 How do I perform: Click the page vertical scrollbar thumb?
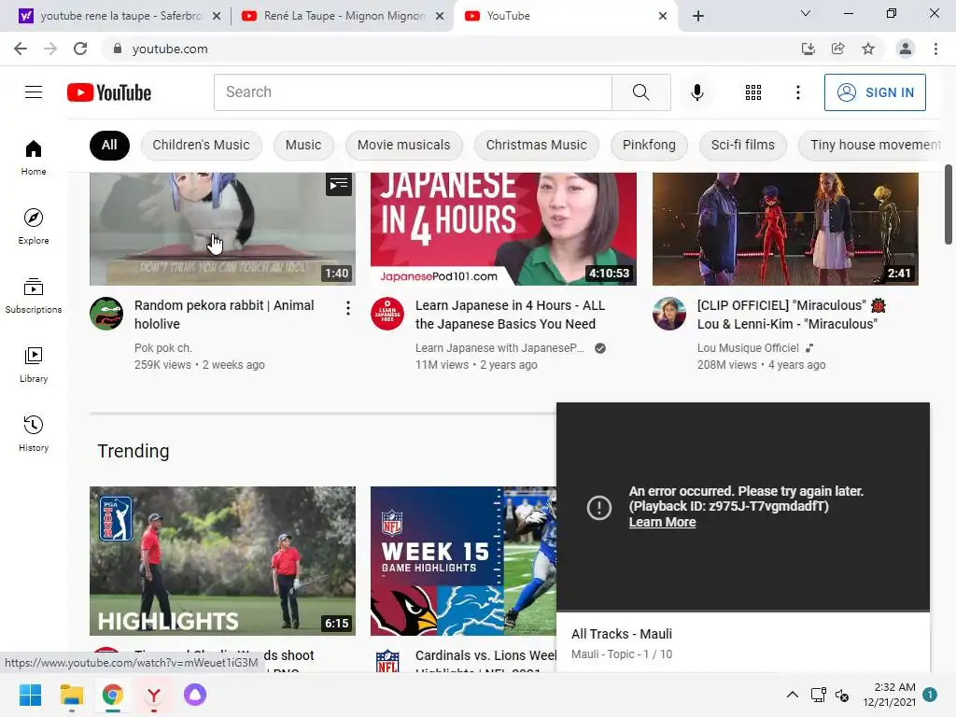[949, 204]
